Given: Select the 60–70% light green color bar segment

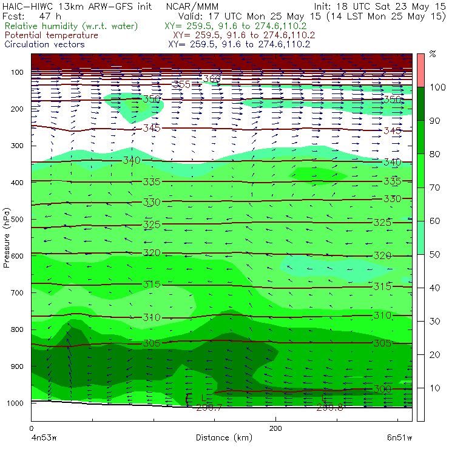Looking at the screenshot, I should pyautogui.click(x=420, y=204).
